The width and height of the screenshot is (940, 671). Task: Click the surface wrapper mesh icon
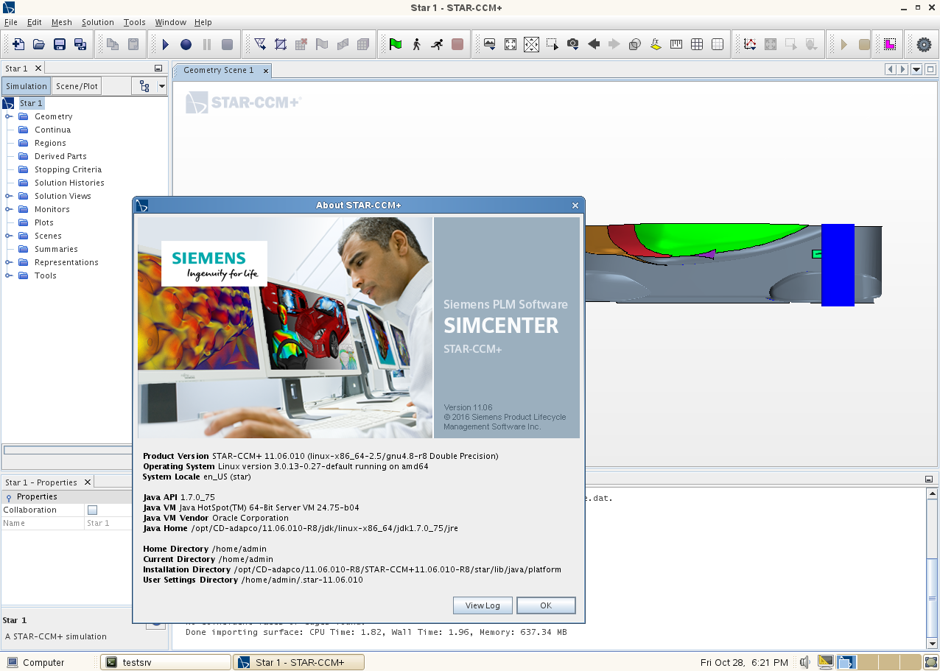click(260, 44)
